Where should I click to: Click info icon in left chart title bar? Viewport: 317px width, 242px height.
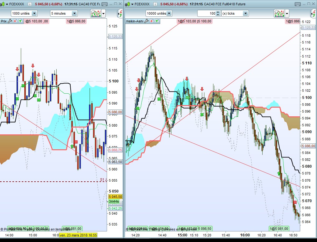click(x=30, y=4)
